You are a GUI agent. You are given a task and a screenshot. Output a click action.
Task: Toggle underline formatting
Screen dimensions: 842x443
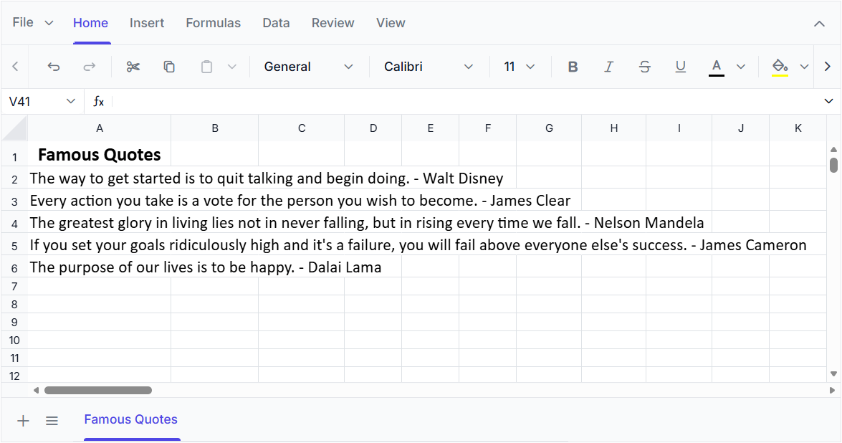tap(680, 67)
